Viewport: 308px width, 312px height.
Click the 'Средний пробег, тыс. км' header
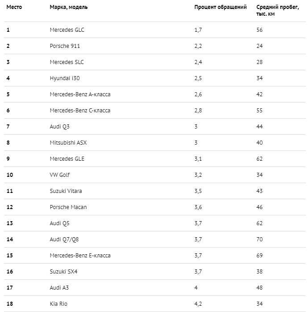[278, 10]
